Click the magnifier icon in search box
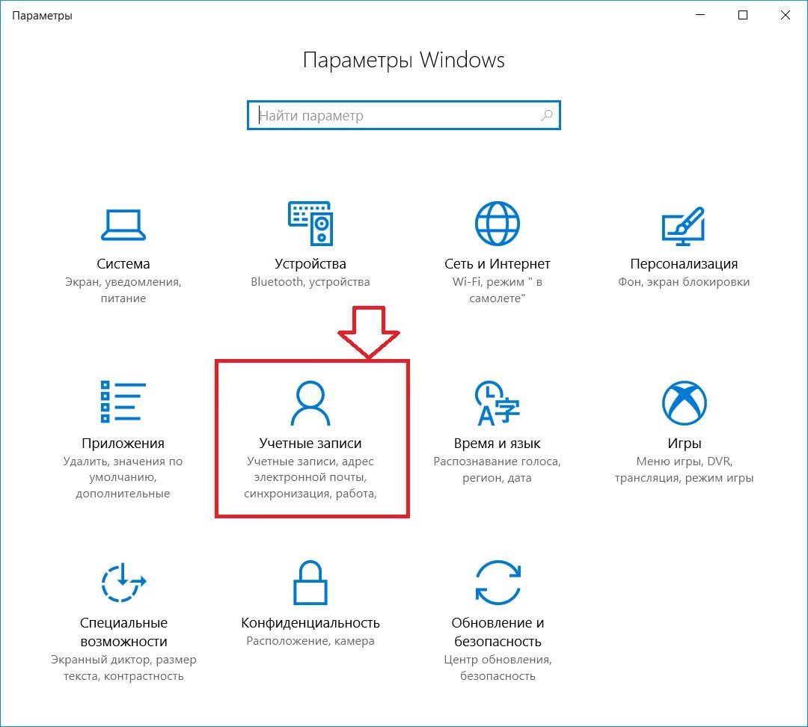Screen dimensions: 808x727 (547, 115)
